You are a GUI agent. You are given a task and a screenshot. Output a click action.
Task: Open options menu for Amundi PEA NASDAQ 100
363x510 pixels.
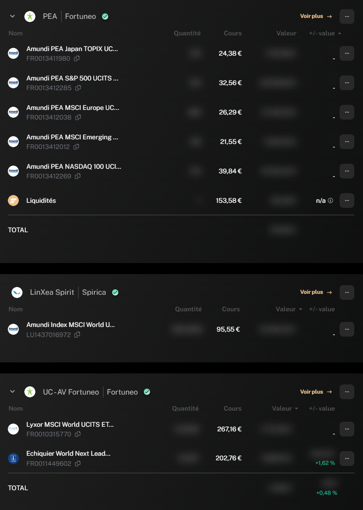347,171
